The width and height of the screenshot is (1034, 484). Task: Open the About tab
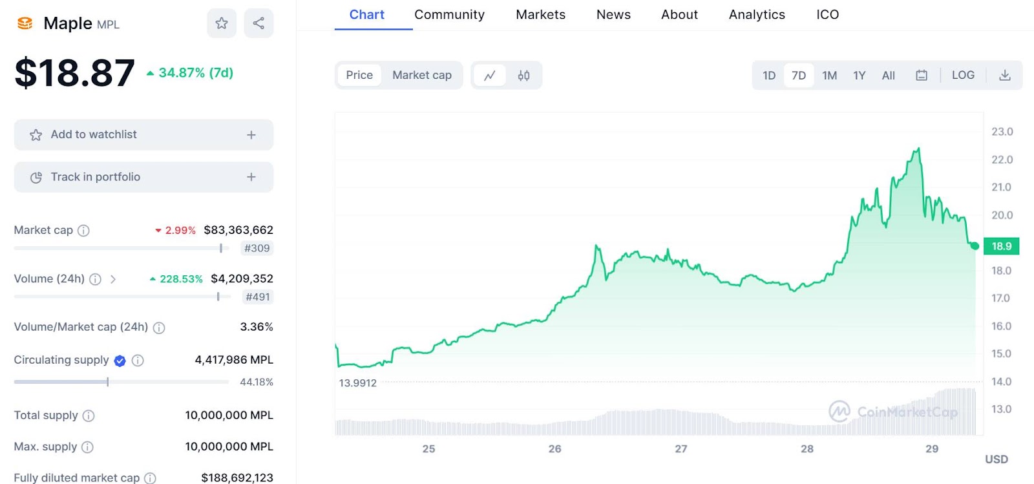tap(679, 14)
